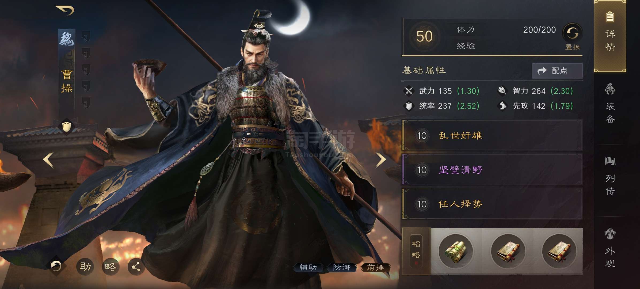Click the 置换 swap circular icon

point(573,33)
